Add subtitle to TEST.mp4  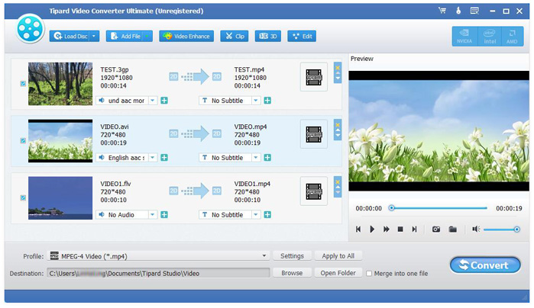267,101
